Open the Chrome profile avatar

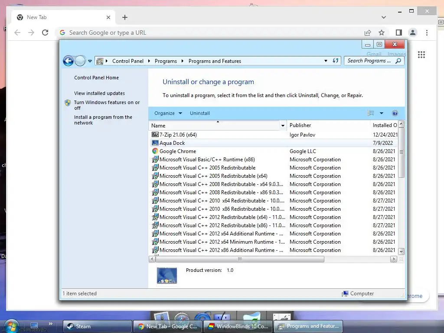pos(413,33)
